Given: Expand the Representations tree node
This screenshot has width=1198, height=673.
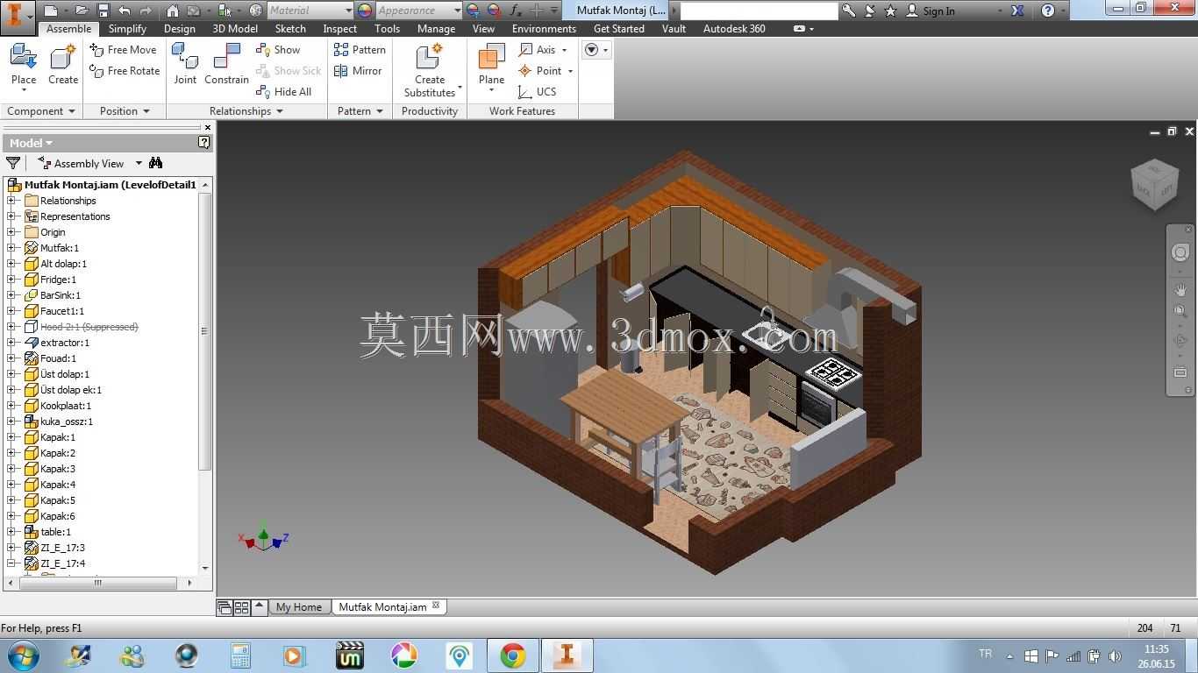Looking at the screenshot, I should 12,216.
